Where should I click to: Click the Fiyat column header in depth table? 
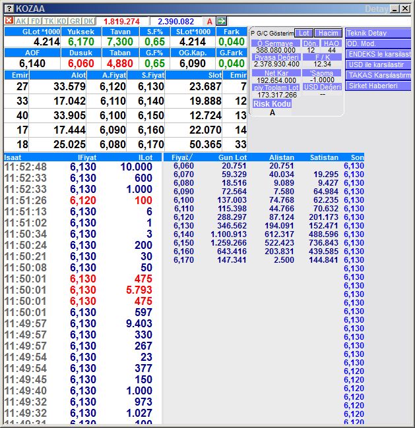(x=180, y=157)
